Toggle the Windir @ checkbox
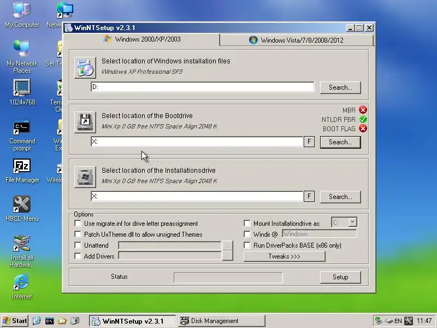The width and height of the screenshot is (437, 328). click(x=247, y=235)
